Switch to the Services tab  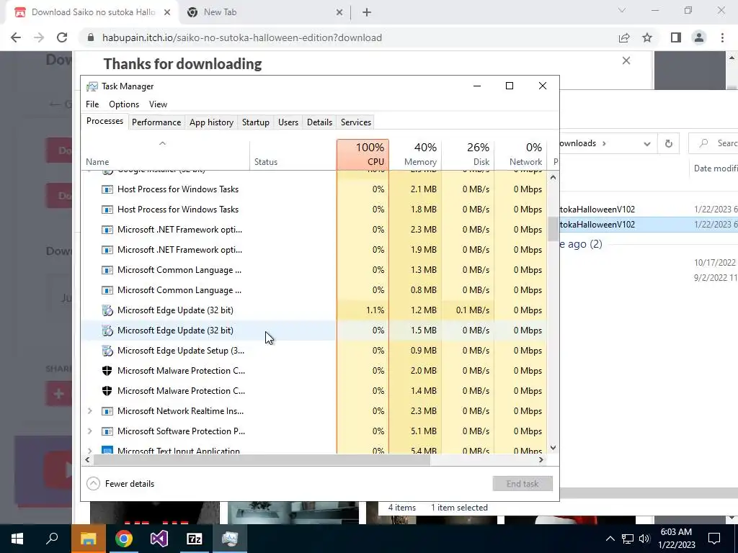click(x=356, y=122)
